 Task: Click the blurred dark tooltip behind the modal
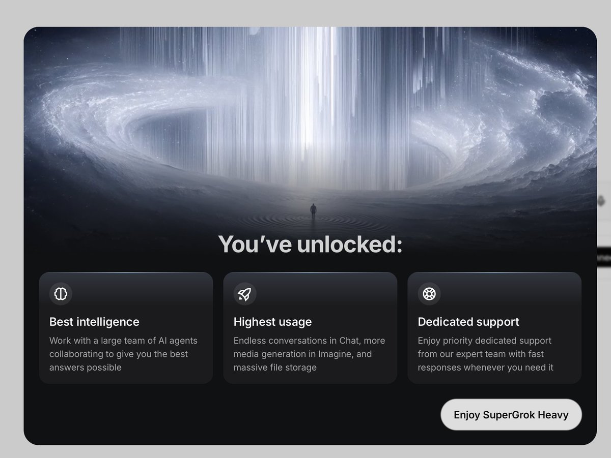[604, 258]
